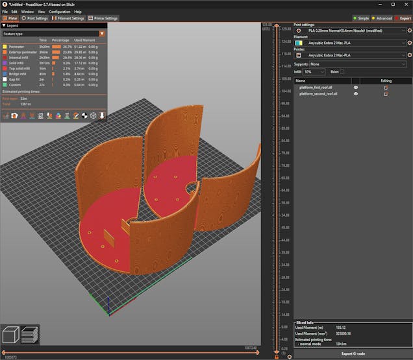
Task: Hide platform_second_roof.stl using its eye icon
Action: click(355, 94)
